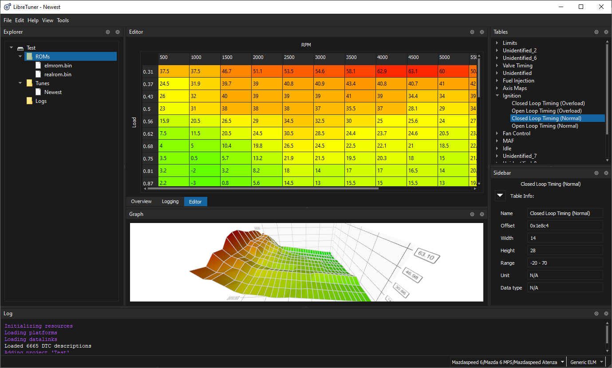Switch to the Logging tab
The image size is (612, 368).
point(170,201)
